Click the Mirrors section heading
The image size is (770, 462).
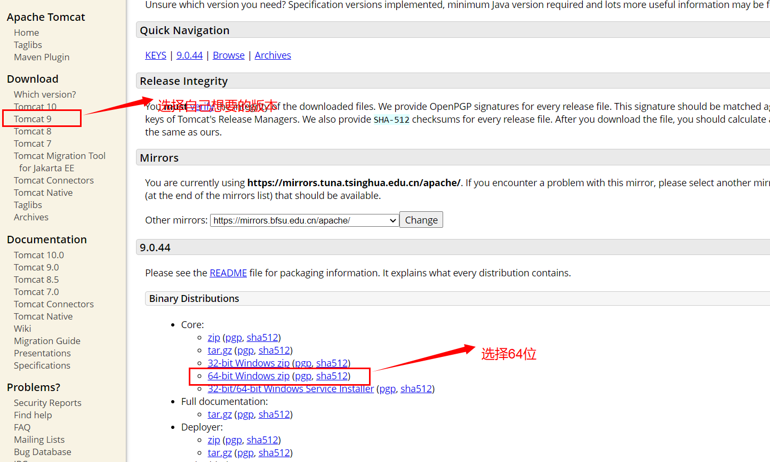pos(159,158)
